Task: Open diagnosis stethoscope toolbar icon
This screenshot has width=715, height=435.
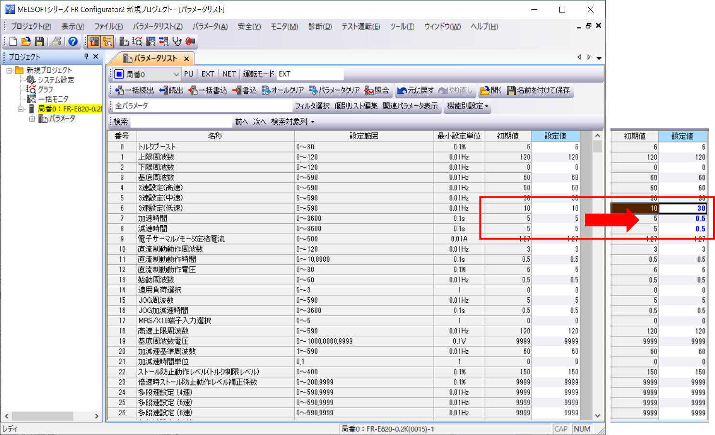Action: (177, 41)
